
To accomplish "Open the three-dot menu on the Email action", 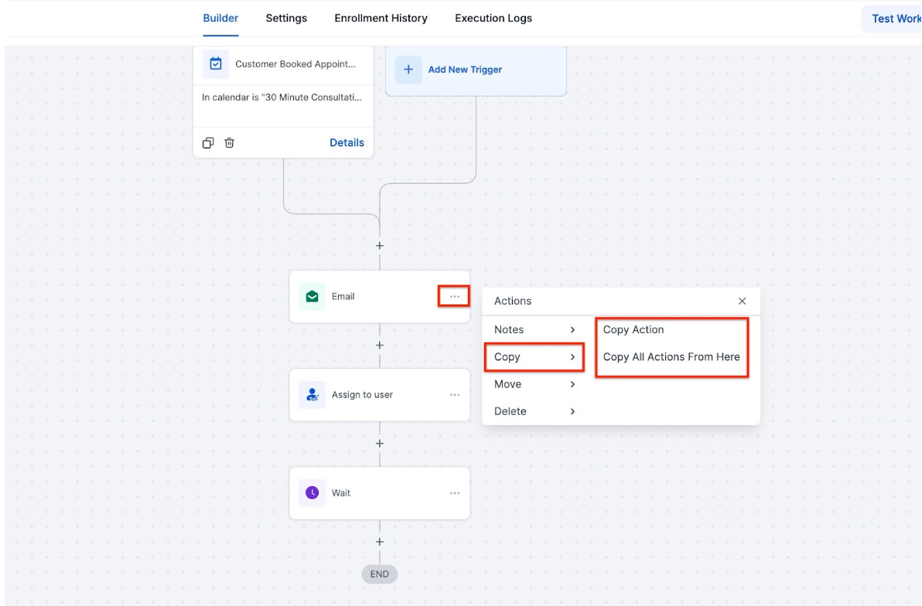I will (454, 296).
